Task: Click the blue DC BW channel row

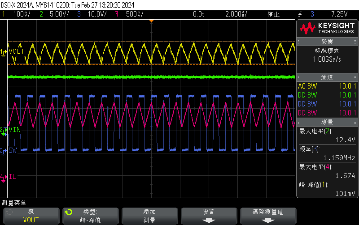Action: click(327, 104)
